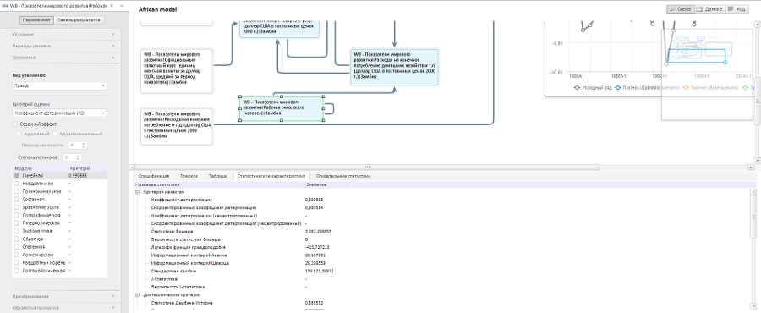Toggle the Линейная model checkbox
Image resolution: width=761 pixels, height=313 pixels.
tap(17, 176)
